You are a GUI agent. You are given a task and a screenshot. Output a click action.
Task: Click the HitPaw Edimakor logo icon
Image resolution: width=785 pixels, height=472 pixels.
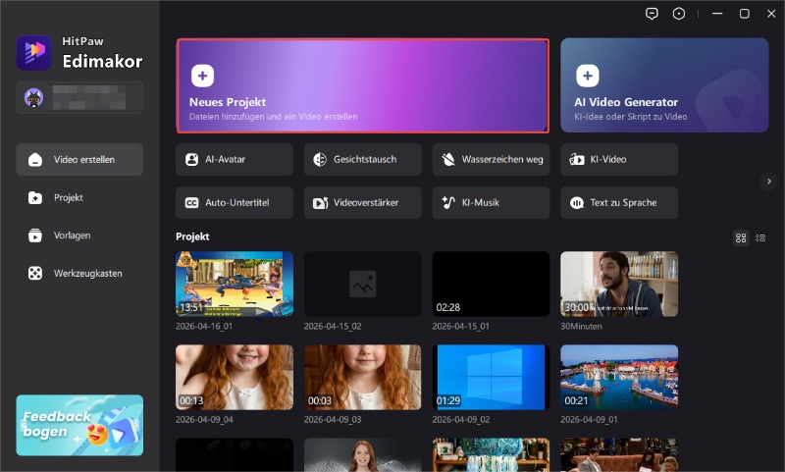(x=33, y=53)
